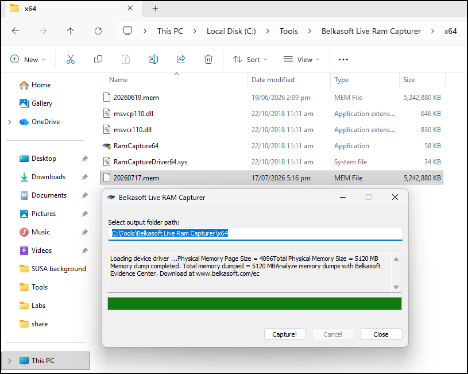The image size is (468, 374).
Task: Go back with the left arrow
Action: [16, 31]
